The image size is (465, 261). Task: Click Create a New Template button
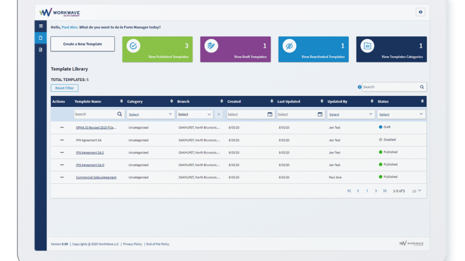point(82,43)
